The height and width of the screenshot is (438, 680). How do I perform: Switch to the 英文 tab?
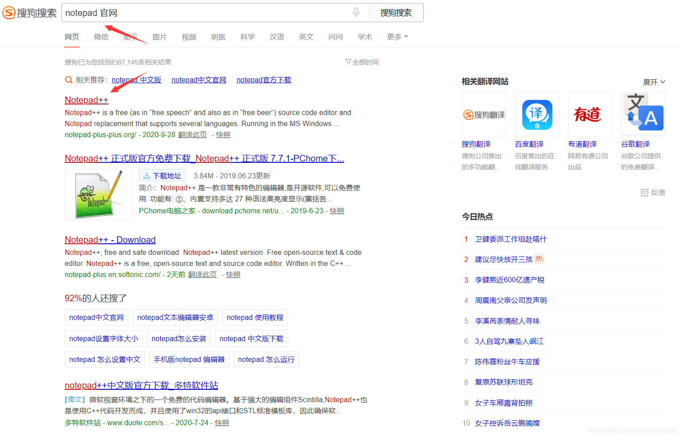pyautogui.click(x=306, y=37)
